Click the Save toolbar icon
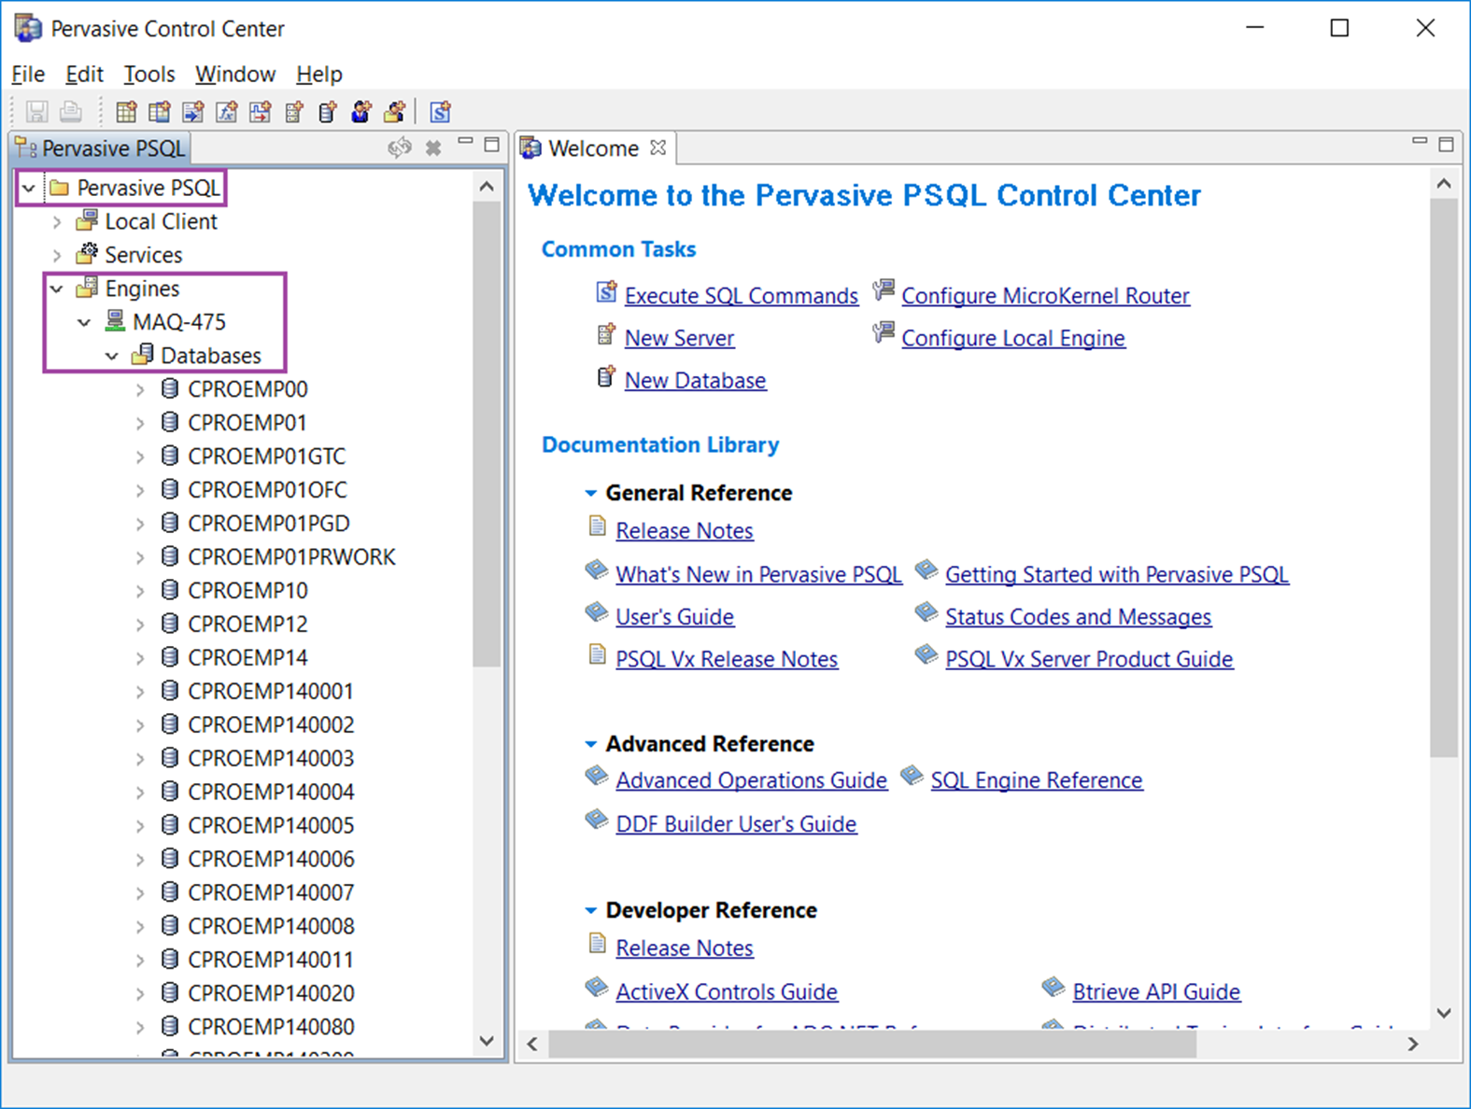Screen dimensions: 1471x1109 tap(37, 112)
